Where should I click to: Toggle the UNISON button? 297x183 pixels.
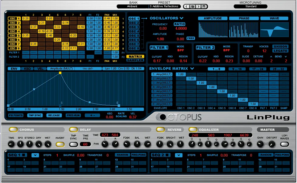(x=281, y=46)
